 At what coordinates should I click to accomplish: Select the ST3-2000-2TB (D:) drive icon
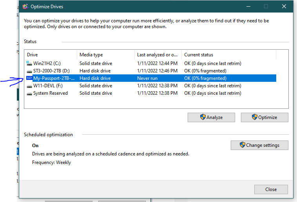point(29,71)
